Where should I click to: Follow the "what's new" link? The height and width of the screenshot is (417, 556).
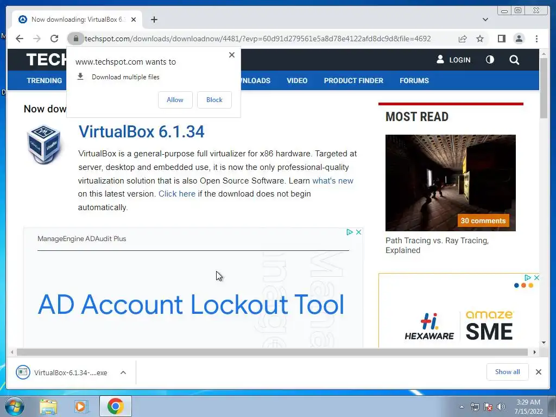click(x=333, y=180)
